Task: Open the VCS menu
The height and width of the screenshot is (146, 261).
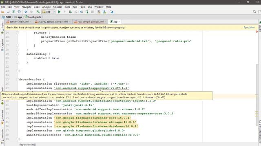Action: point(90,7)
